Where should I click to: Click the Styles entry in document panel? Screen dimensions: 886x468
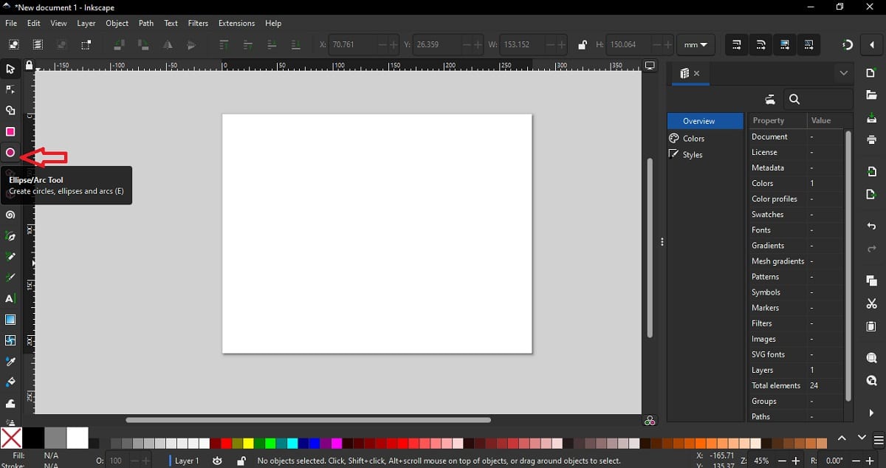[x=693, y=154]
